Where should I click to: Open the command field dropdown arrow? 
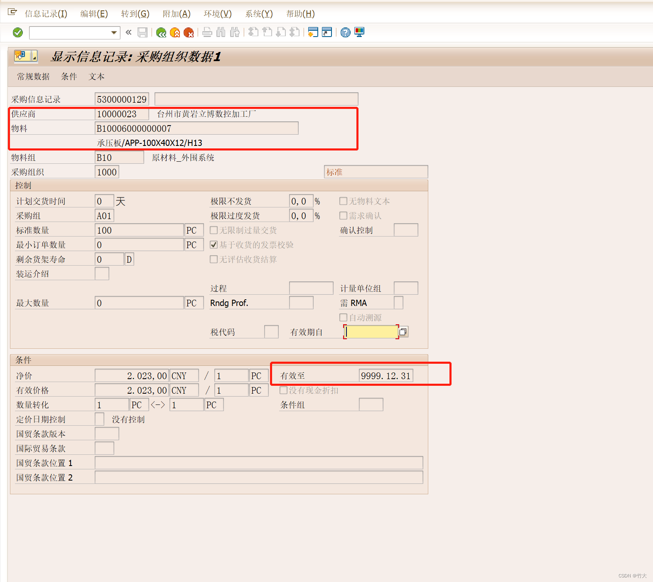pyautogui.click(x=114, y=32)
